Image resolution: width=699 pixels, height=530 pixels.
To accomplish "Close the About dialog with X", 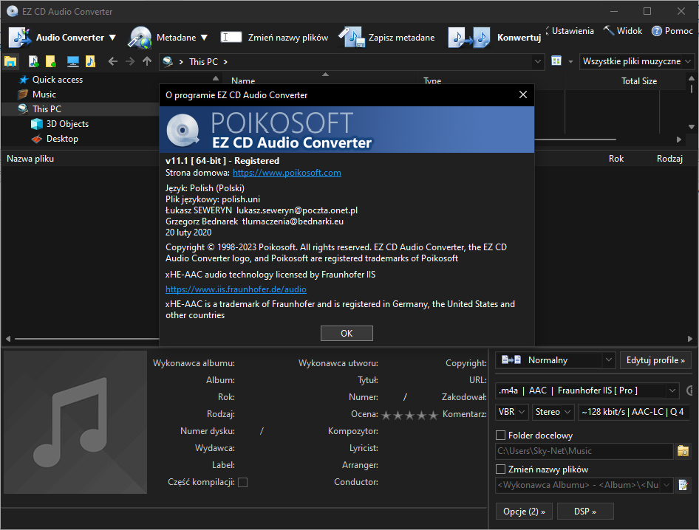I will [x=523, y=94].
